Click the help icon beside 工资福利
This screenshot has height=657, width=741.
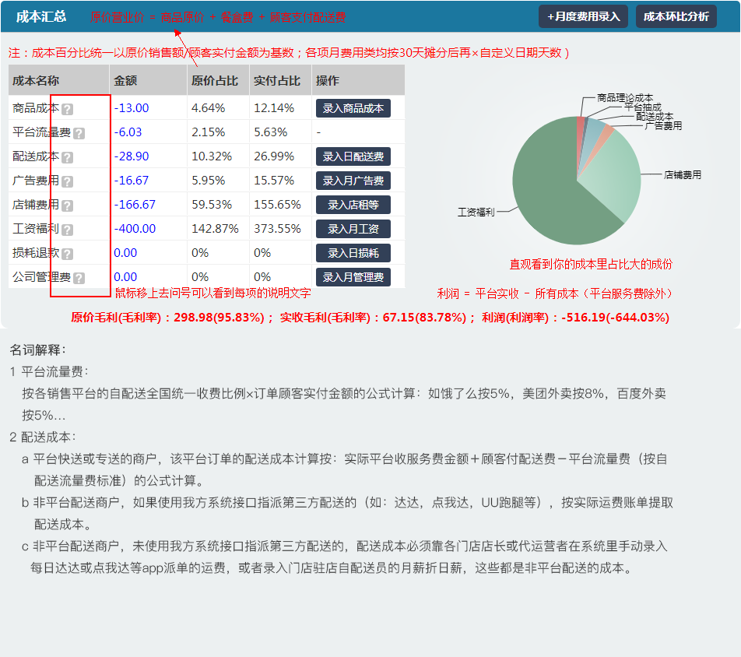point(68,230)
